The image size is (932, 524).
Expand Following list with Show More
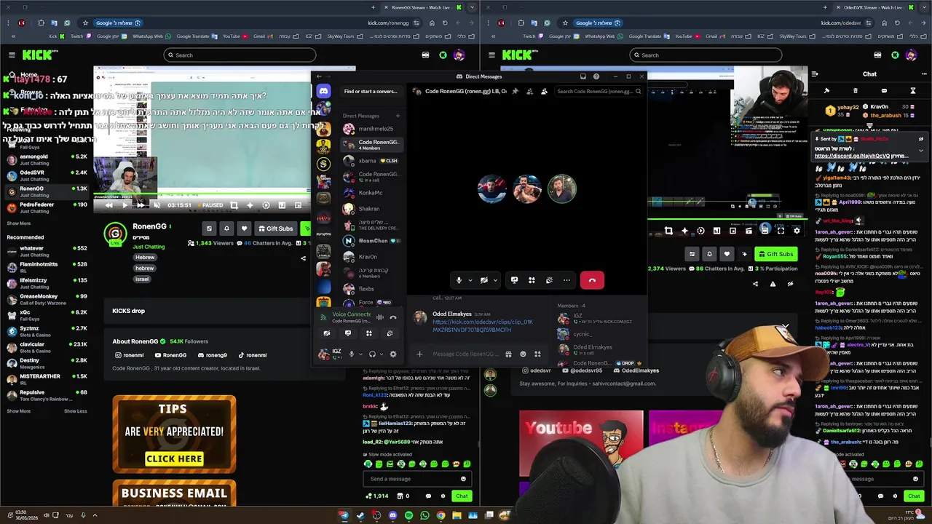(18, 223)
